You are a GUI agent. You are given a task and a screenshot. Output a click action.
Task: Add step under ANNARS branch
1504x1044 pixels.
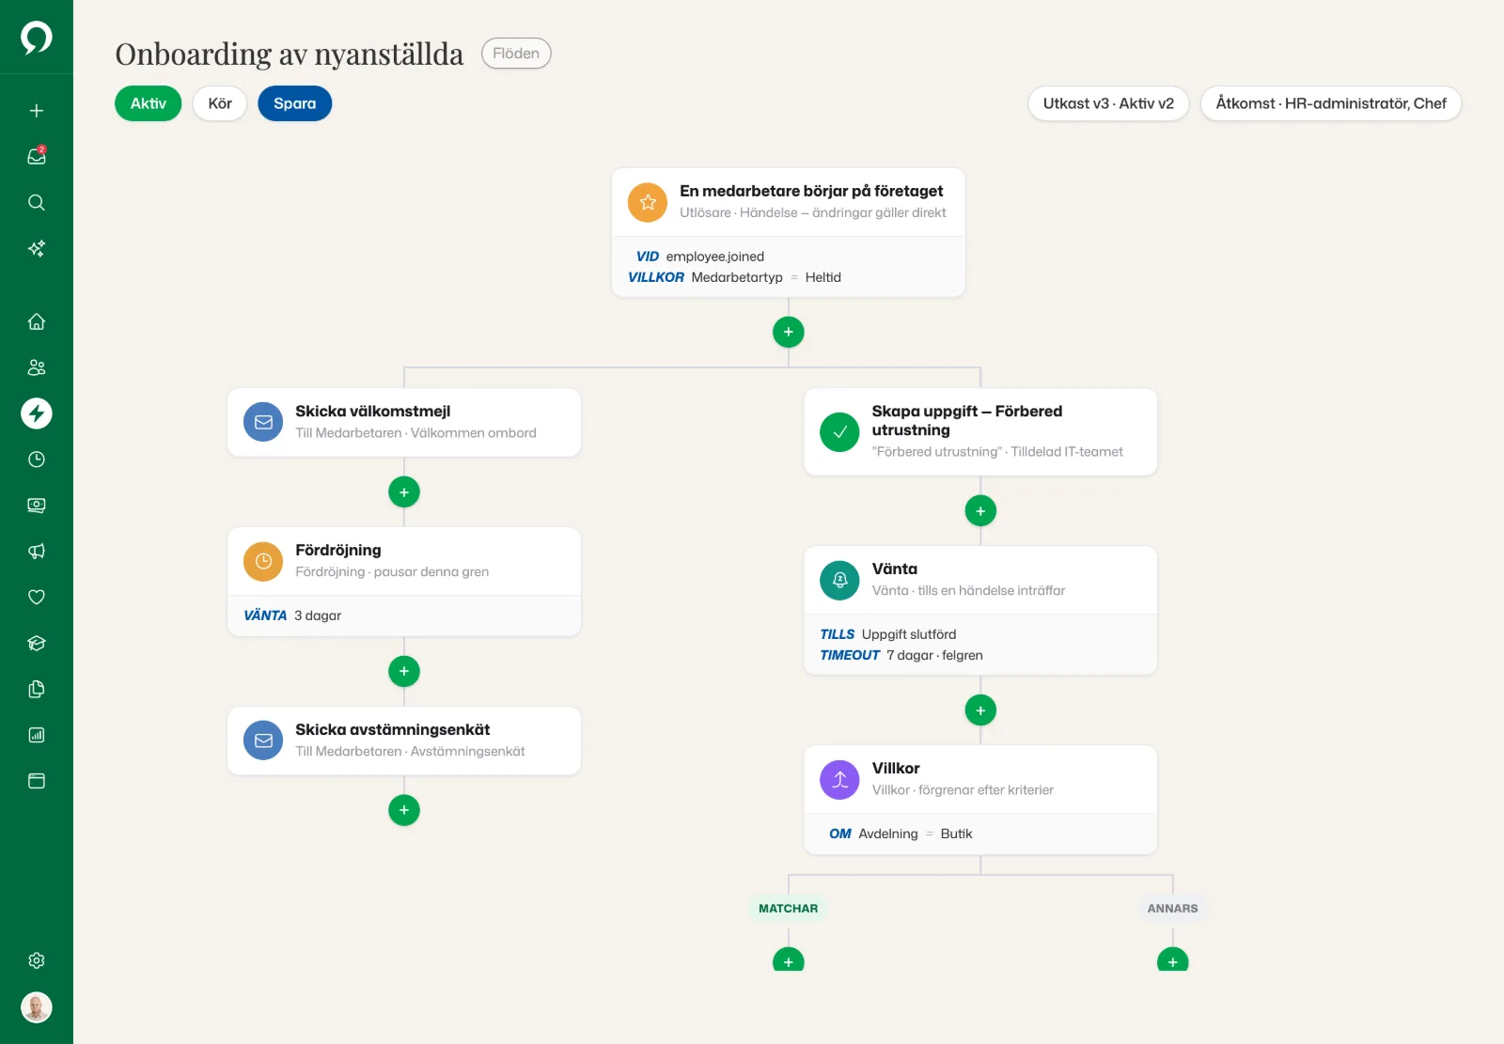pos(1173,960)
